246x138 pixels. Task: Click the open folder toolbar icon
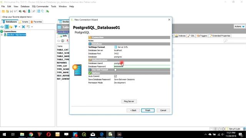[x=3, y=11]
